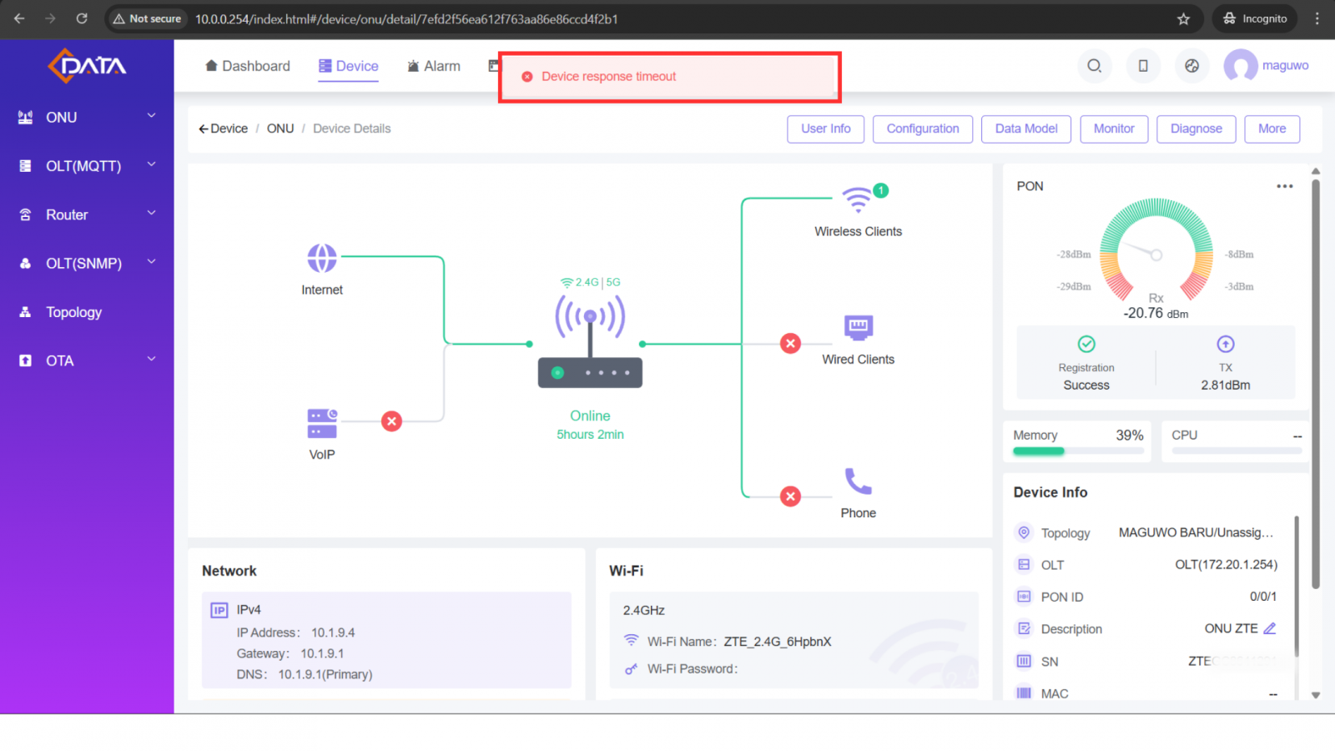This screenshot has width=1335, height=751.
Task: Expand the ONU menu chevron
Action: click(152, 116)
